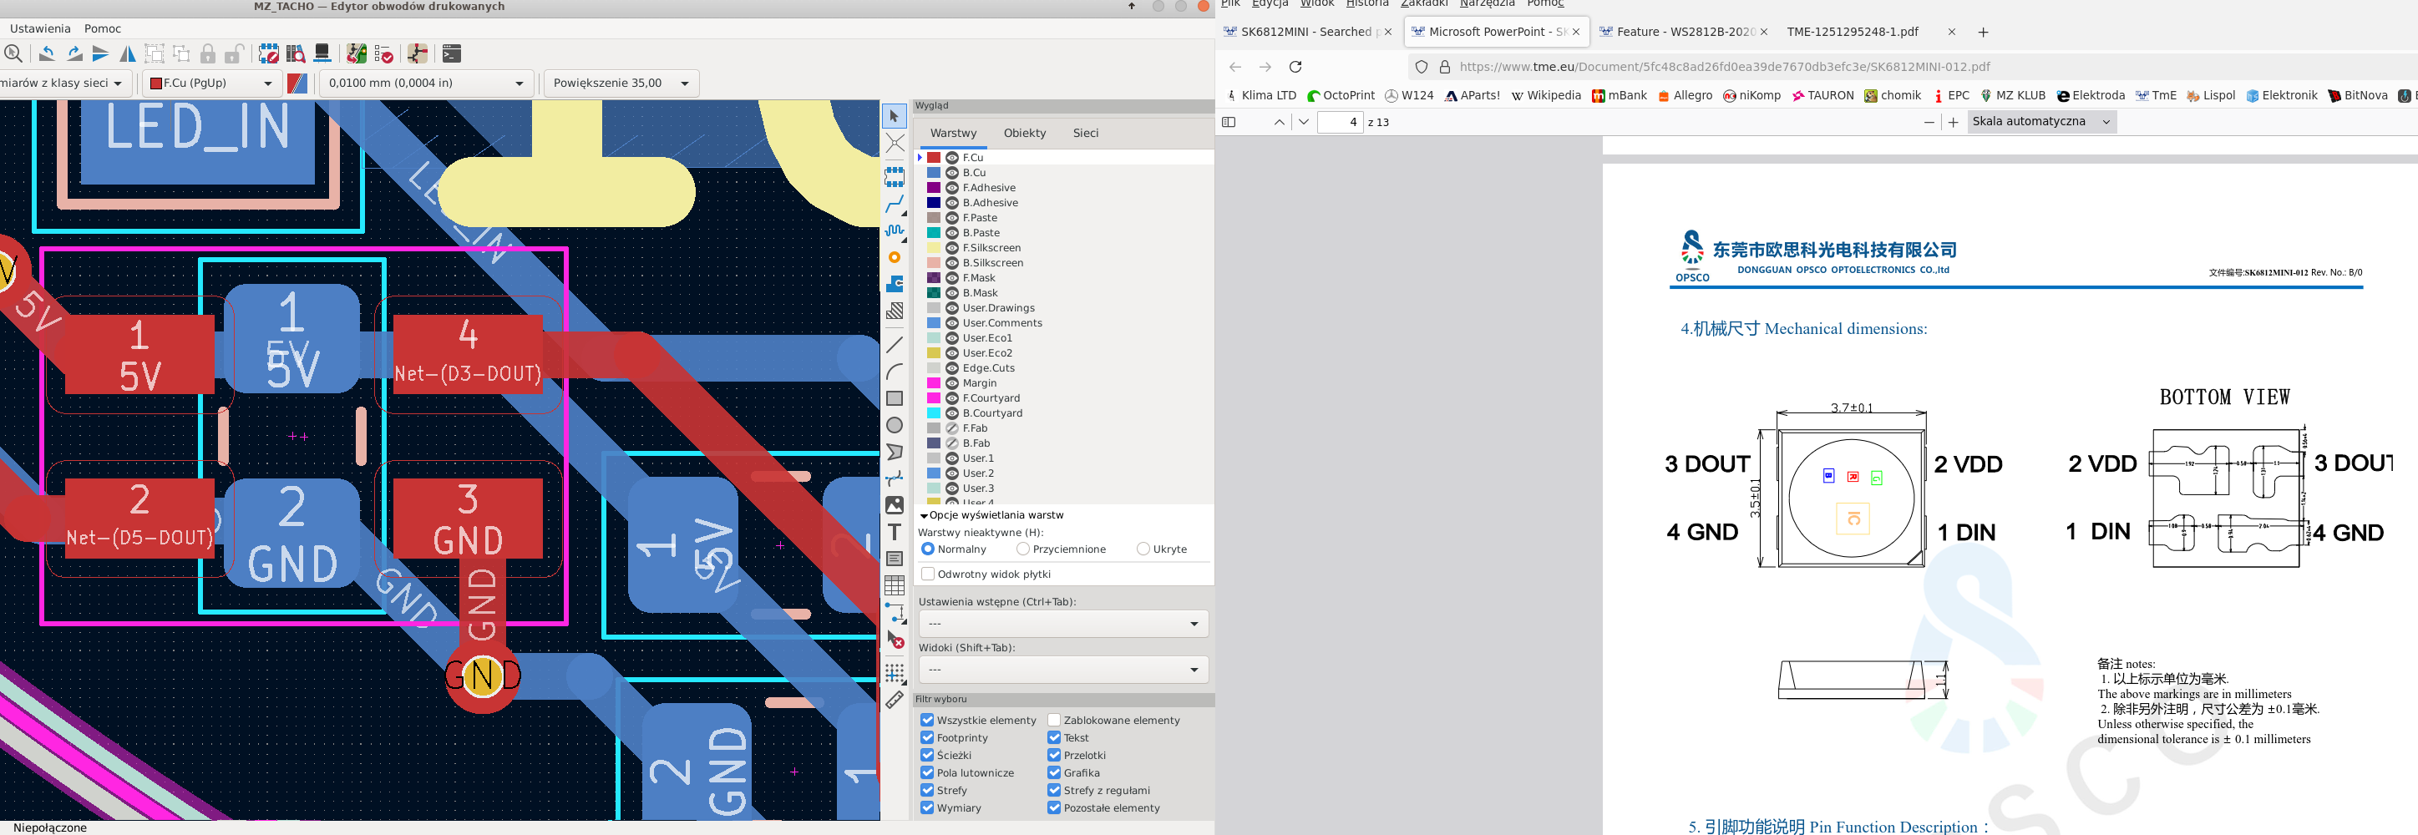Click the PDF page number field

pos(1340,122)
